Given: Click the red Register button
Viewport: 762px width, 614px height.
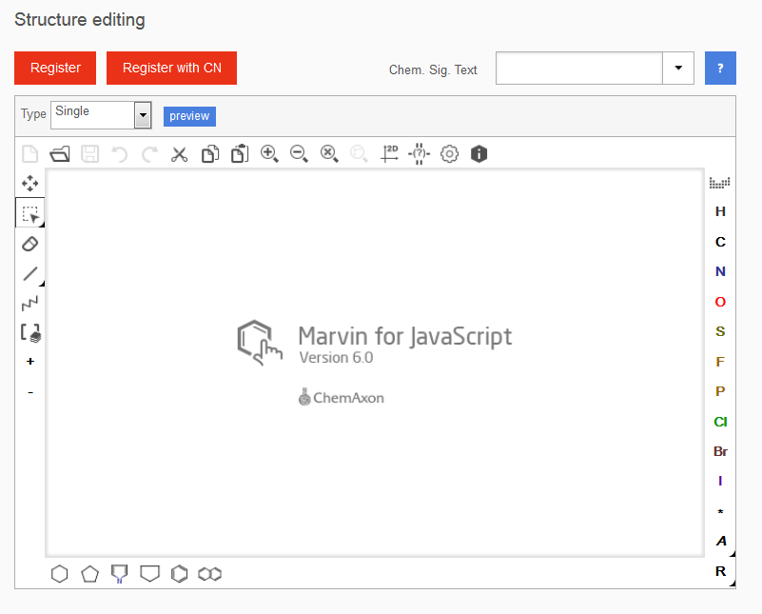Looking at the screenshot, I should [55, 69].
